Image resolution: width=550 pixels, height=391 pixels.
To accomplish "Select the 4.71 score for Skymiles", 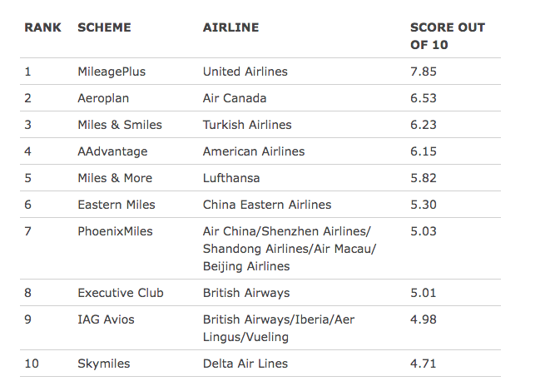I will point(424,364).
